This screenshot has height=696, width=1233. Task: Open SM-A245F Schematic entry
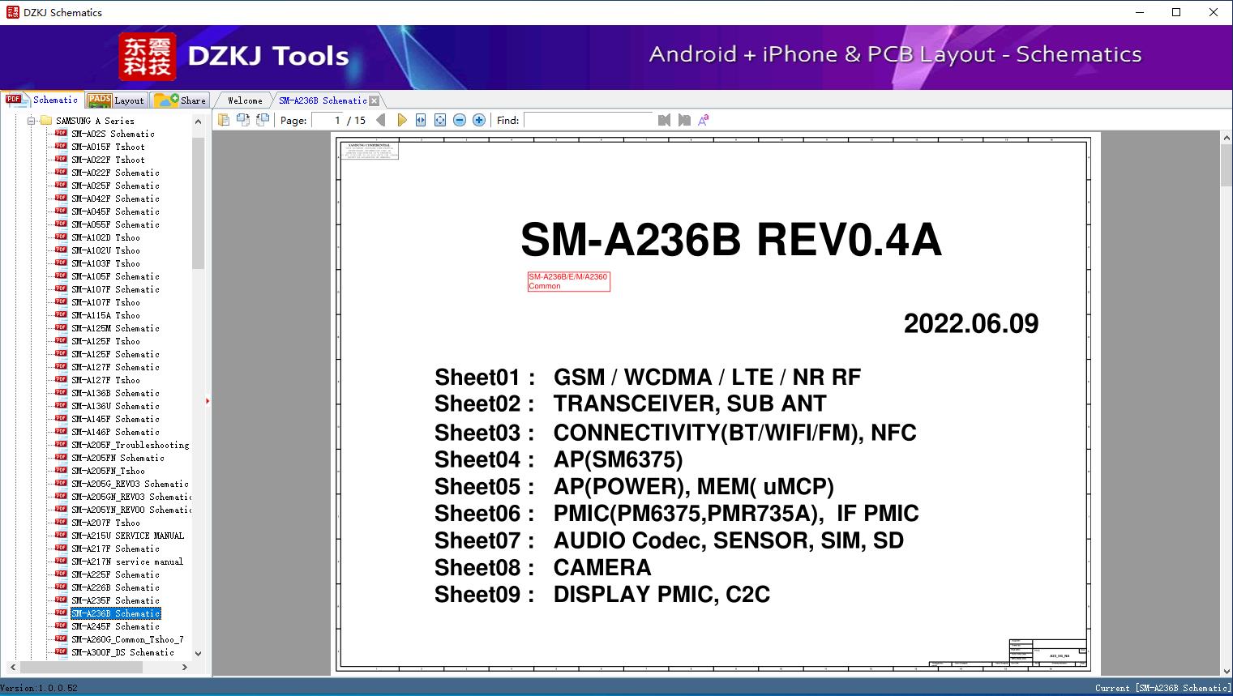[115, 626]
